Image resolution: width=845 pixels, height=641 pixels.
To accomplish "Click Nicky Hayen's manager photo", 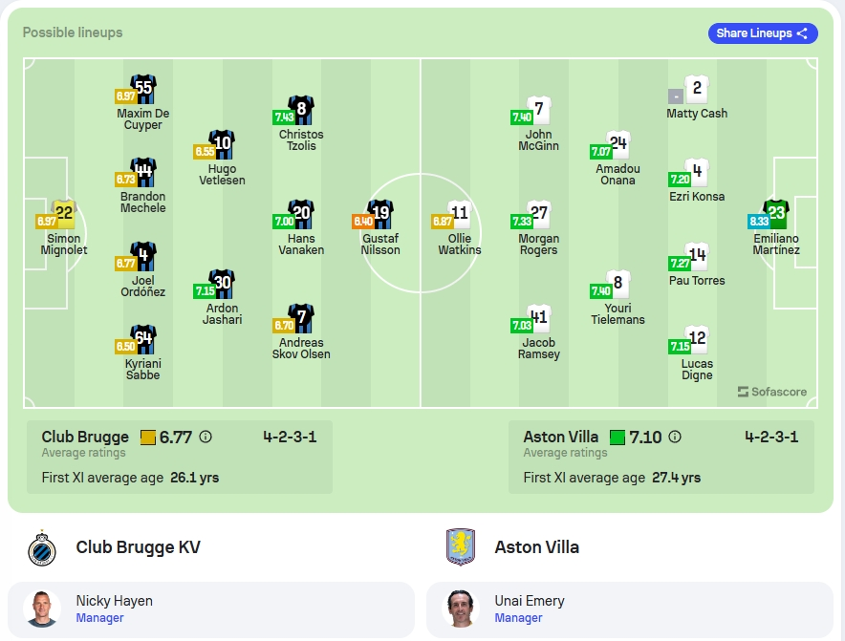I will coord(42,609).
